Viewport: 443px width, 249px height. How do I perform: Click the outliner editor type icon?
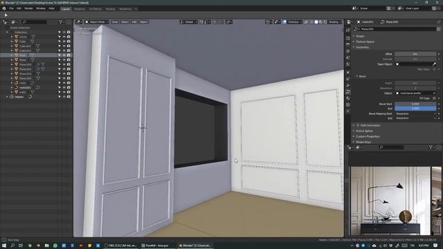pyautogui.click(x=5, y=21)
